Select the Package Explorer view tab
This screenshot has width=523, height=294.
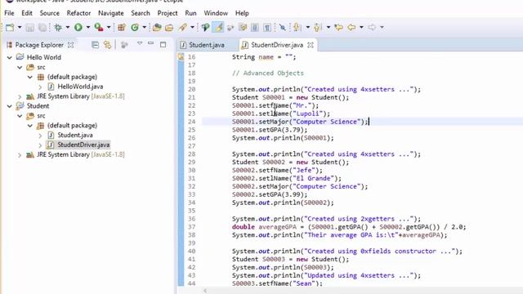pos(39,45)
